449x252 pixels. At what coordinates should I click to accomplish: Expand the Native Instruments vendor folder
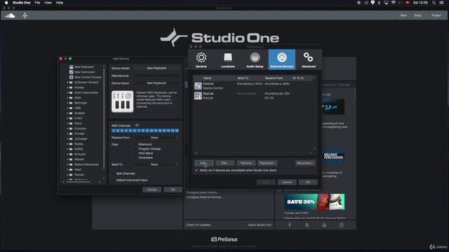(68, 164)
